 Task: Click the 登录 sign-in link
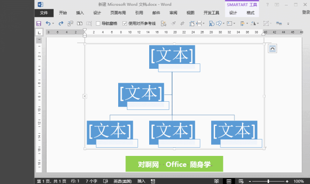pos(306,12)
